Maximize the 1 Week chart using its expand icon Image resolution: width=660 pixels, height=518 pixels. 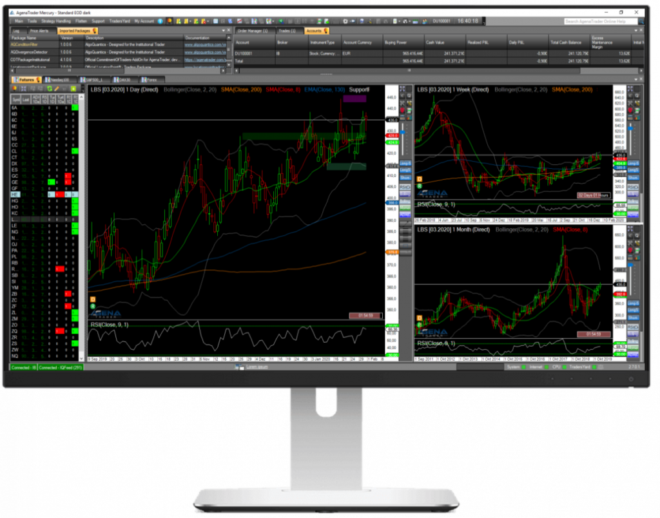(x=630, y=89)
